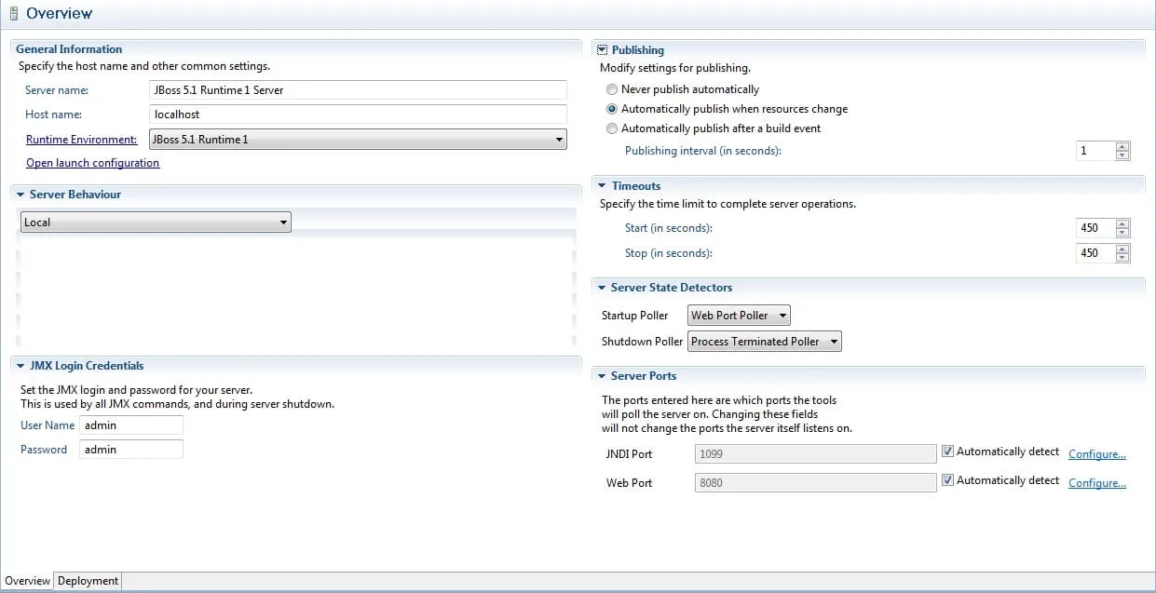The image size is (1156, 593).
Task: Decrease the Start timeout with down arrow
Action: coord(1122,233)
